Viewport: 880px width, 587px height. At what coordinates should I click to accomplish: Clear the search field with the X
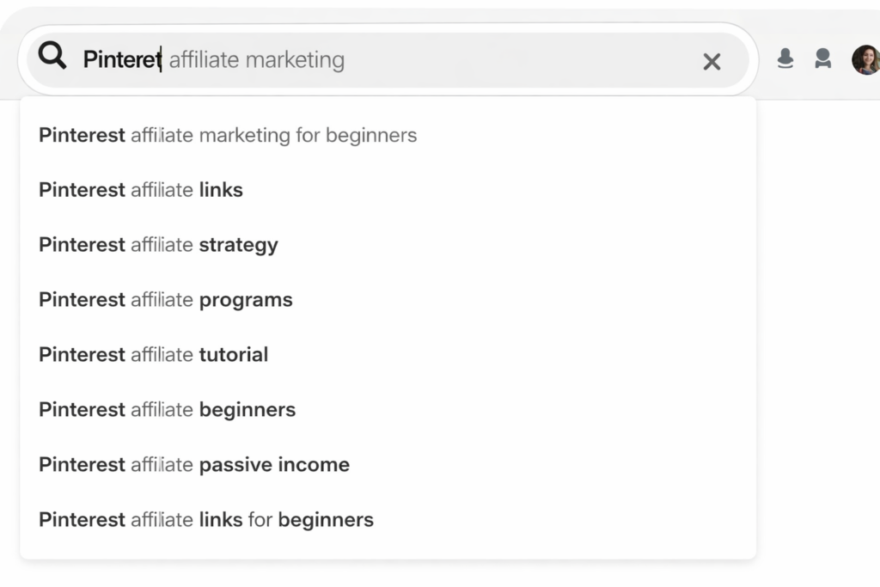coord(712,61)
